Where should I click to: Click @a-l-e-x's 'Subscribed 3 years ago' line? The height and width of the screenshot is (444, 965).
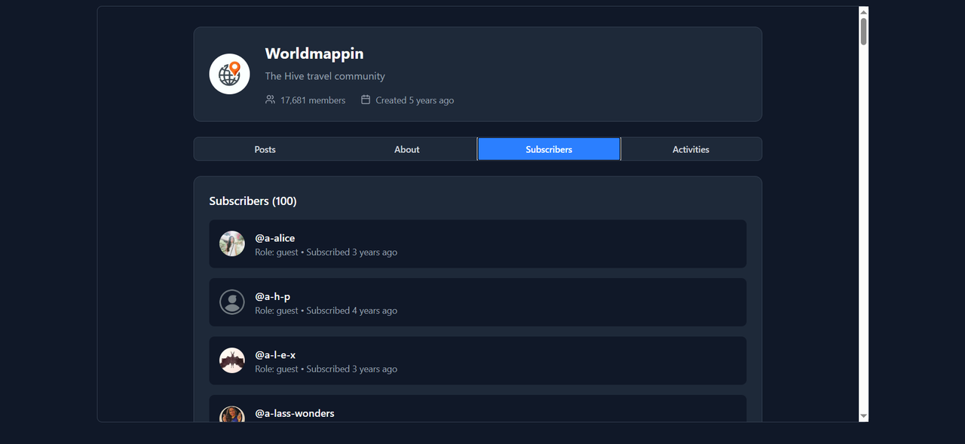click(326, 369)
